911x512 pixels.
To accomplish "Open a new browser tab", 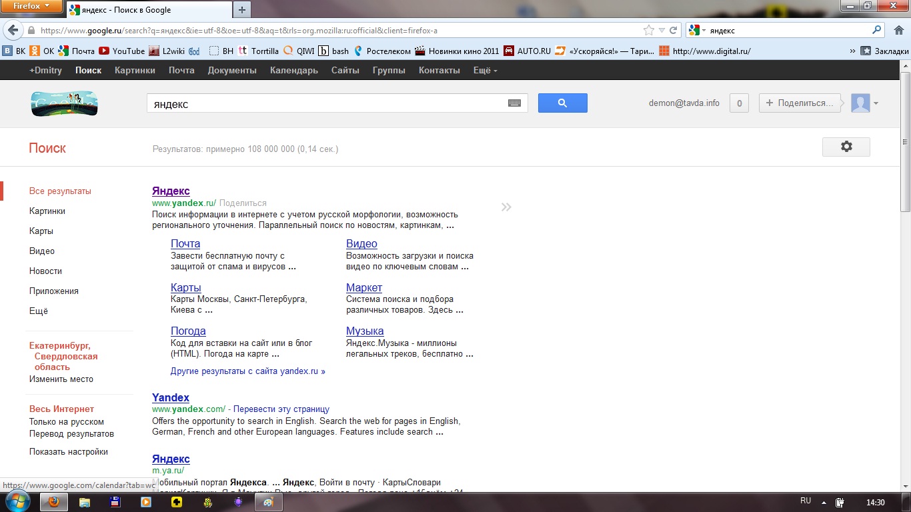I will coord(241,9).
